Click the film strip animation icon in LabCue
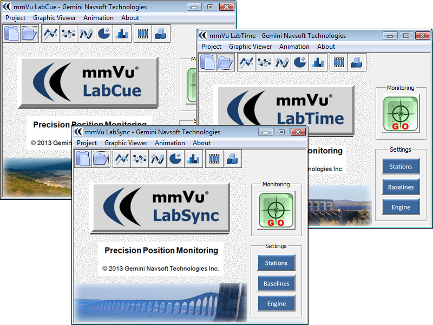Image resolution: width=433 pixels, height=325 pixels. (x=143, y=34)
